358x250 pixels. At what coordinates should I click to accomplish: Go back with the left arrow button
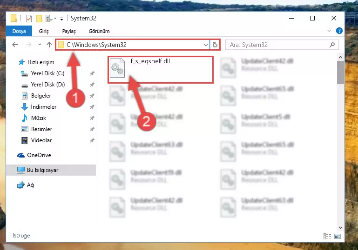[15, 45]
